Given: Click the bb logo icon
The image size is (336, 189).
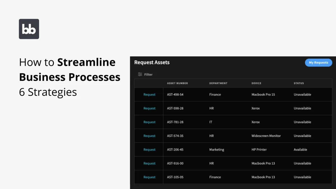Looking at the screenshot, I should (29, 29).
